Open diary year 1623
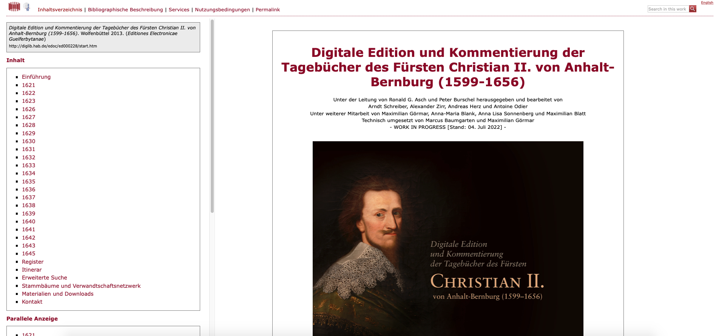Viewport: 716px width, 336px height. coord(29,101)
